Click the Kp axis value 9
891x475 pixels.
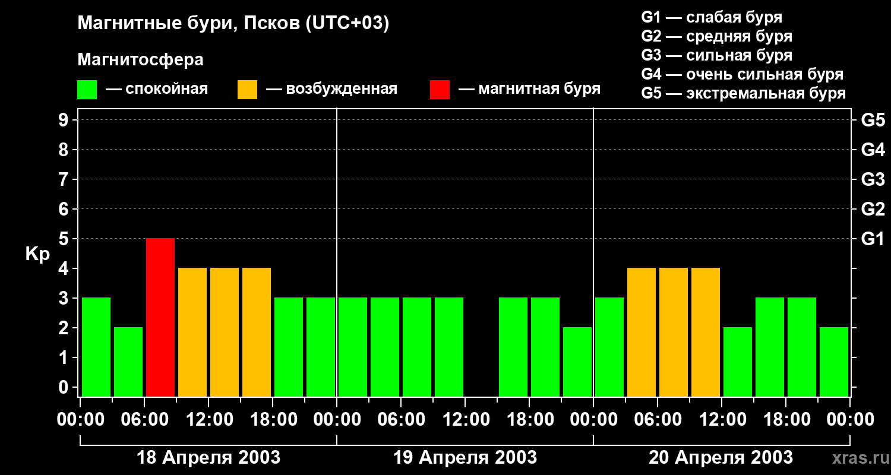(x=65, y=120)
